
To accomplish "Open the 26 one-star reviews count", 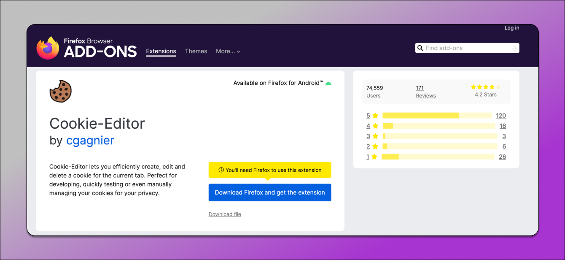I will 502,157.
